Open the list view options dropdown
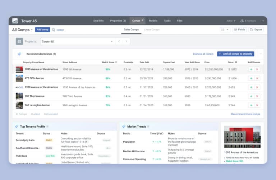Image resolution: width=276 pixels, height=180 pixels. tap(225, 29)
